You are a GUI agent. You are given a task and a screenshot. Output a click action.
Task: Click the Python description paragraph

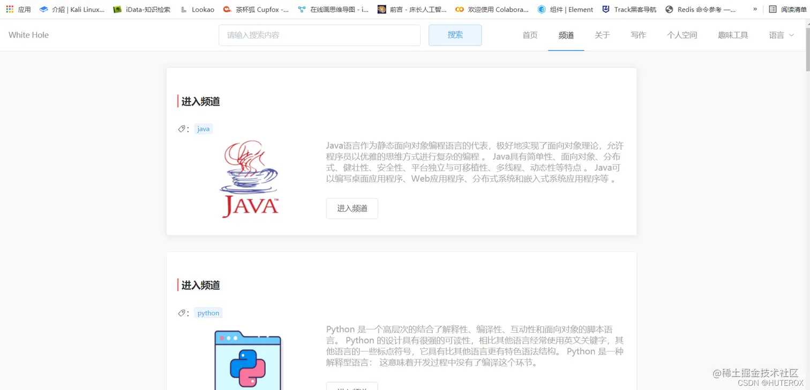point(475,346)
